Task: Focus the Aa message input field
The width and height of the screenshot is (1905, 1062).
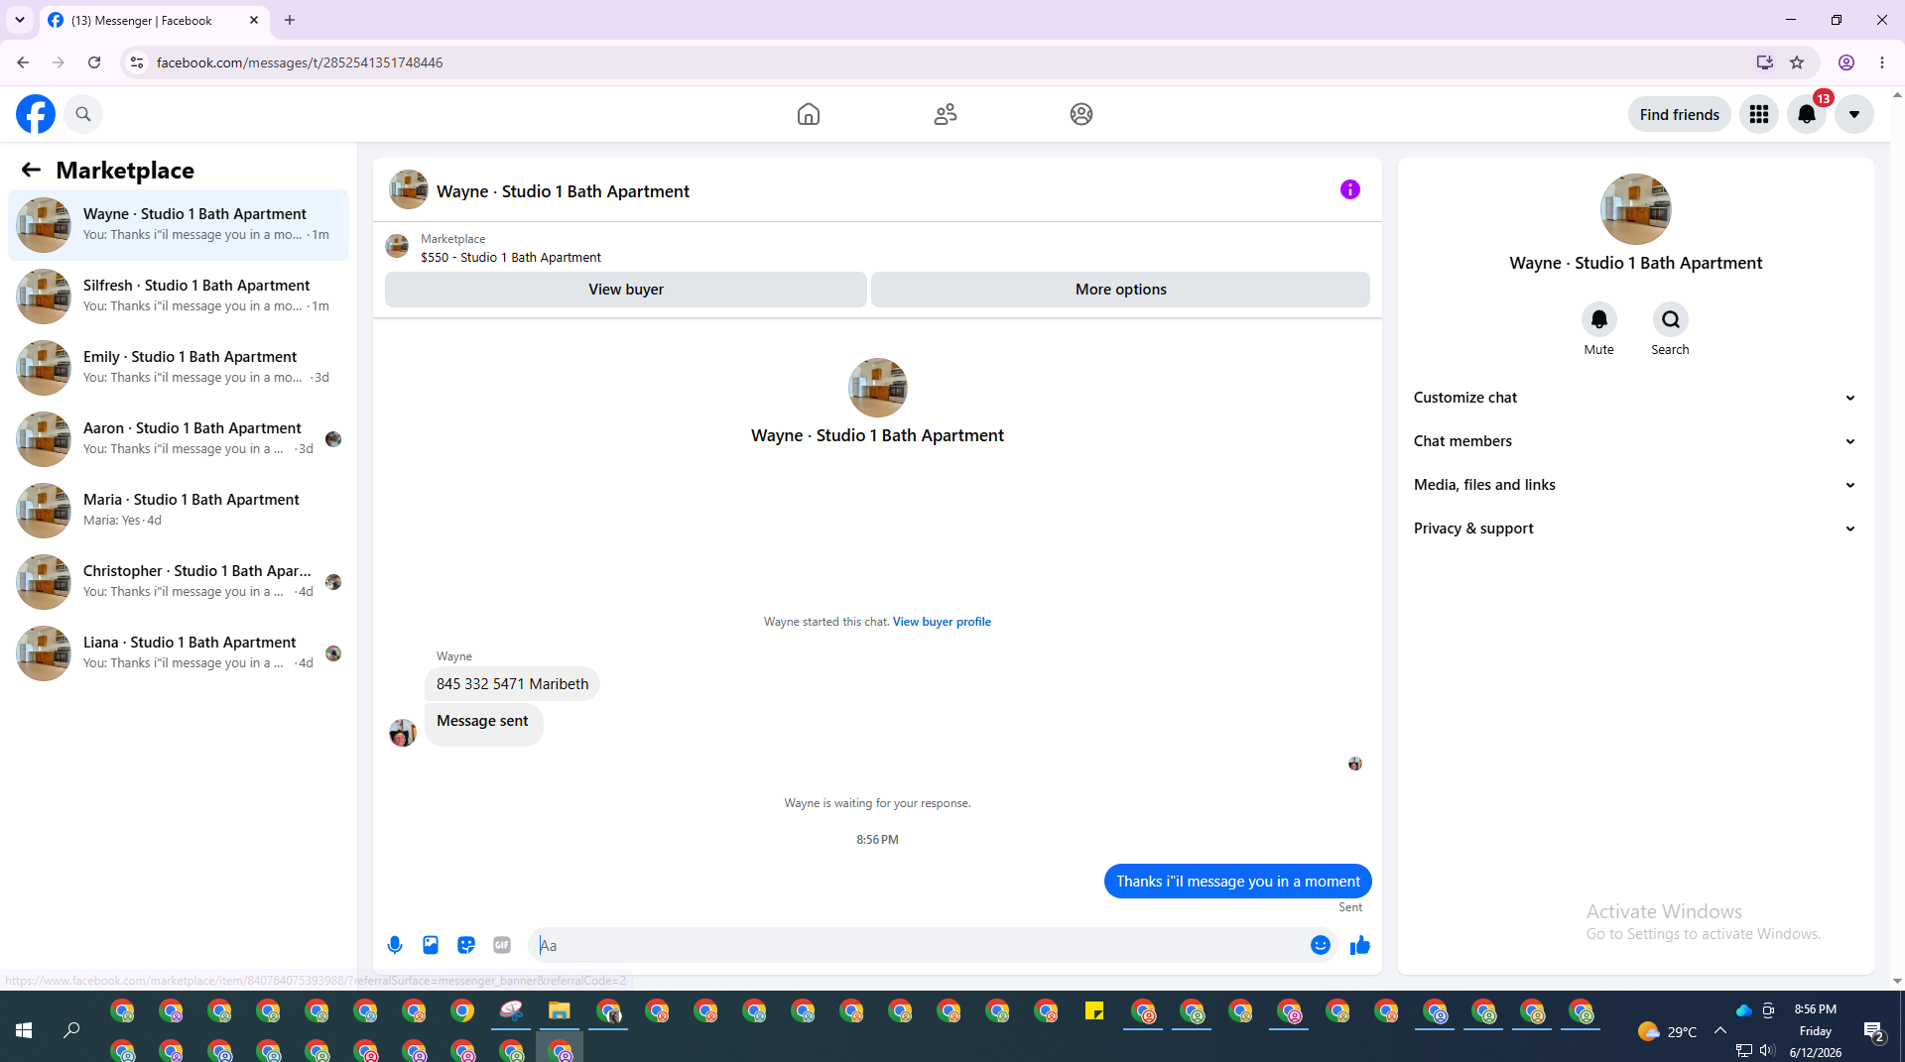Action: pos(919,945)
